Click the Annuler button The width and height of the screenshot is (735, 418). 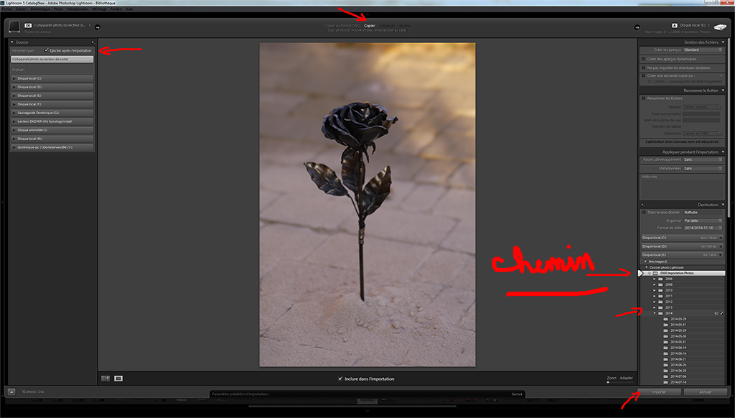click(x=704, y=392)
